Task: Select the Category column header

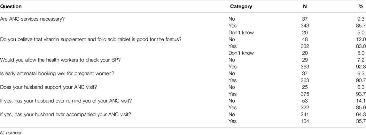Action: (241, 7)
